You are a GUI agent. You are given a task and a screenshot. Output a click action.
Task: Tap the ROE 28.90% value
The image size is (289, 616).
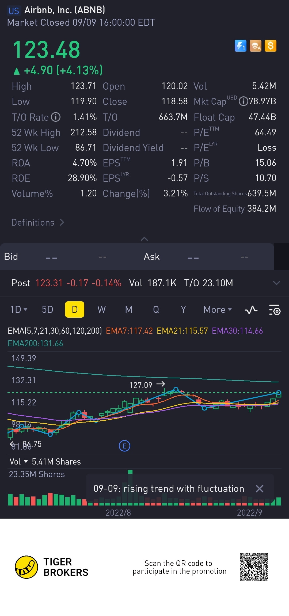point(82,178)
